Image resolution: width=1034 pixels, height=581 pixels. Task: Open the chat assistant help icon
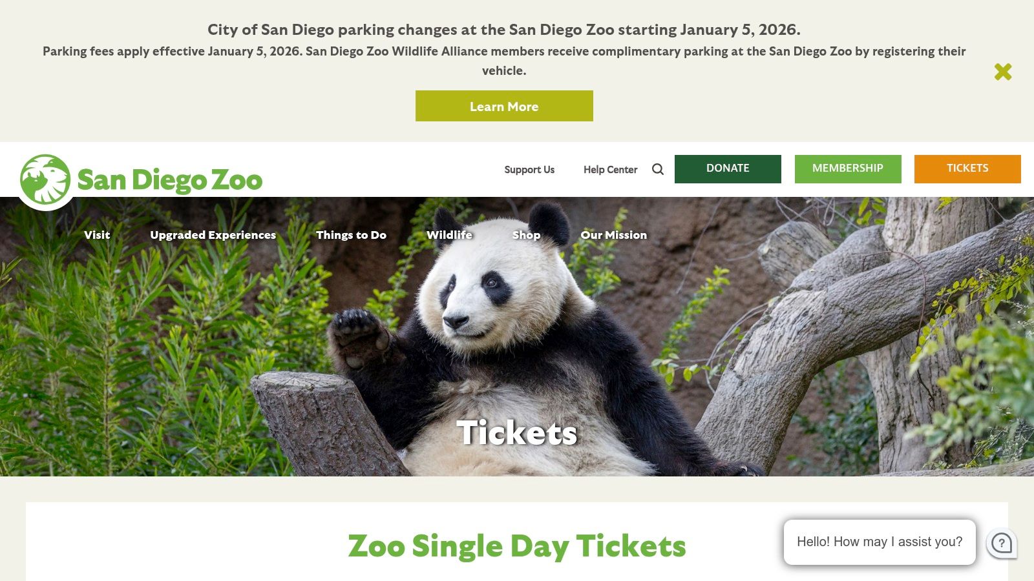pos(1002,543)
